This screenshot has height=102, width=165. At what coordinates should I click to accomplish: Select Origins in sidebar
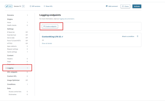[10, 19]
